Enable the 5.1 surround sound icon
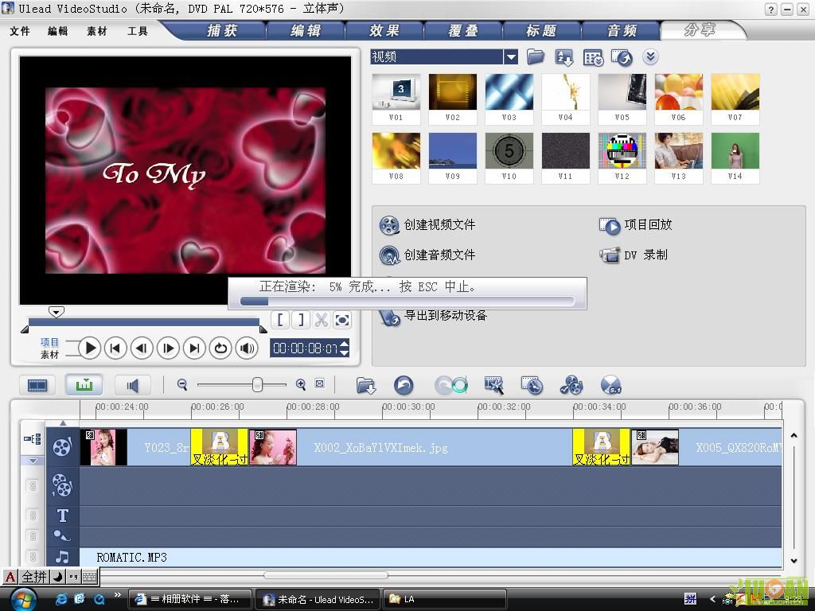This screenshot has width=815, height=611. [x=610, y=386]
